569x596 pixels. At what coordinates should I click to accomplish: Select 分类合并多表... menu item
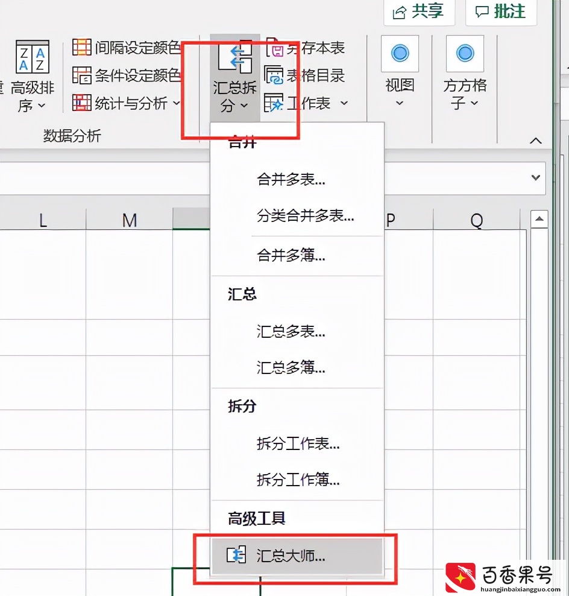tap(297, 215)
